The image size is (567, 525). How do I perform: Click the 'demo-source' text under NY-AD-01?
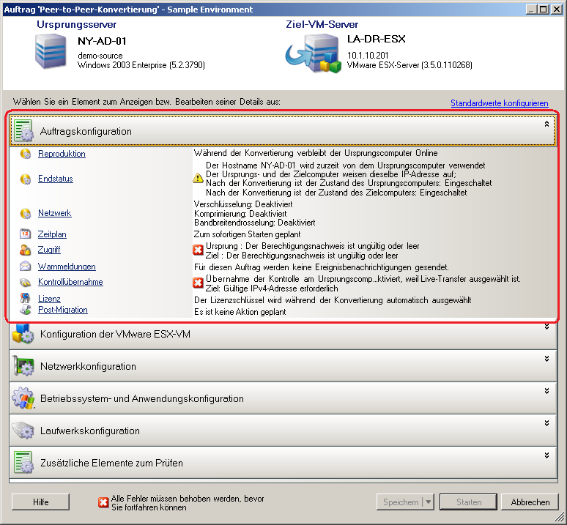(100, 56)
